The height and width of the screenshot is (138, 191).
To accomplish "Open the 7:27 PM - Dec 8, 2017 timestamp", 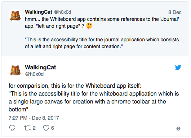I will [x=34, y=118].
